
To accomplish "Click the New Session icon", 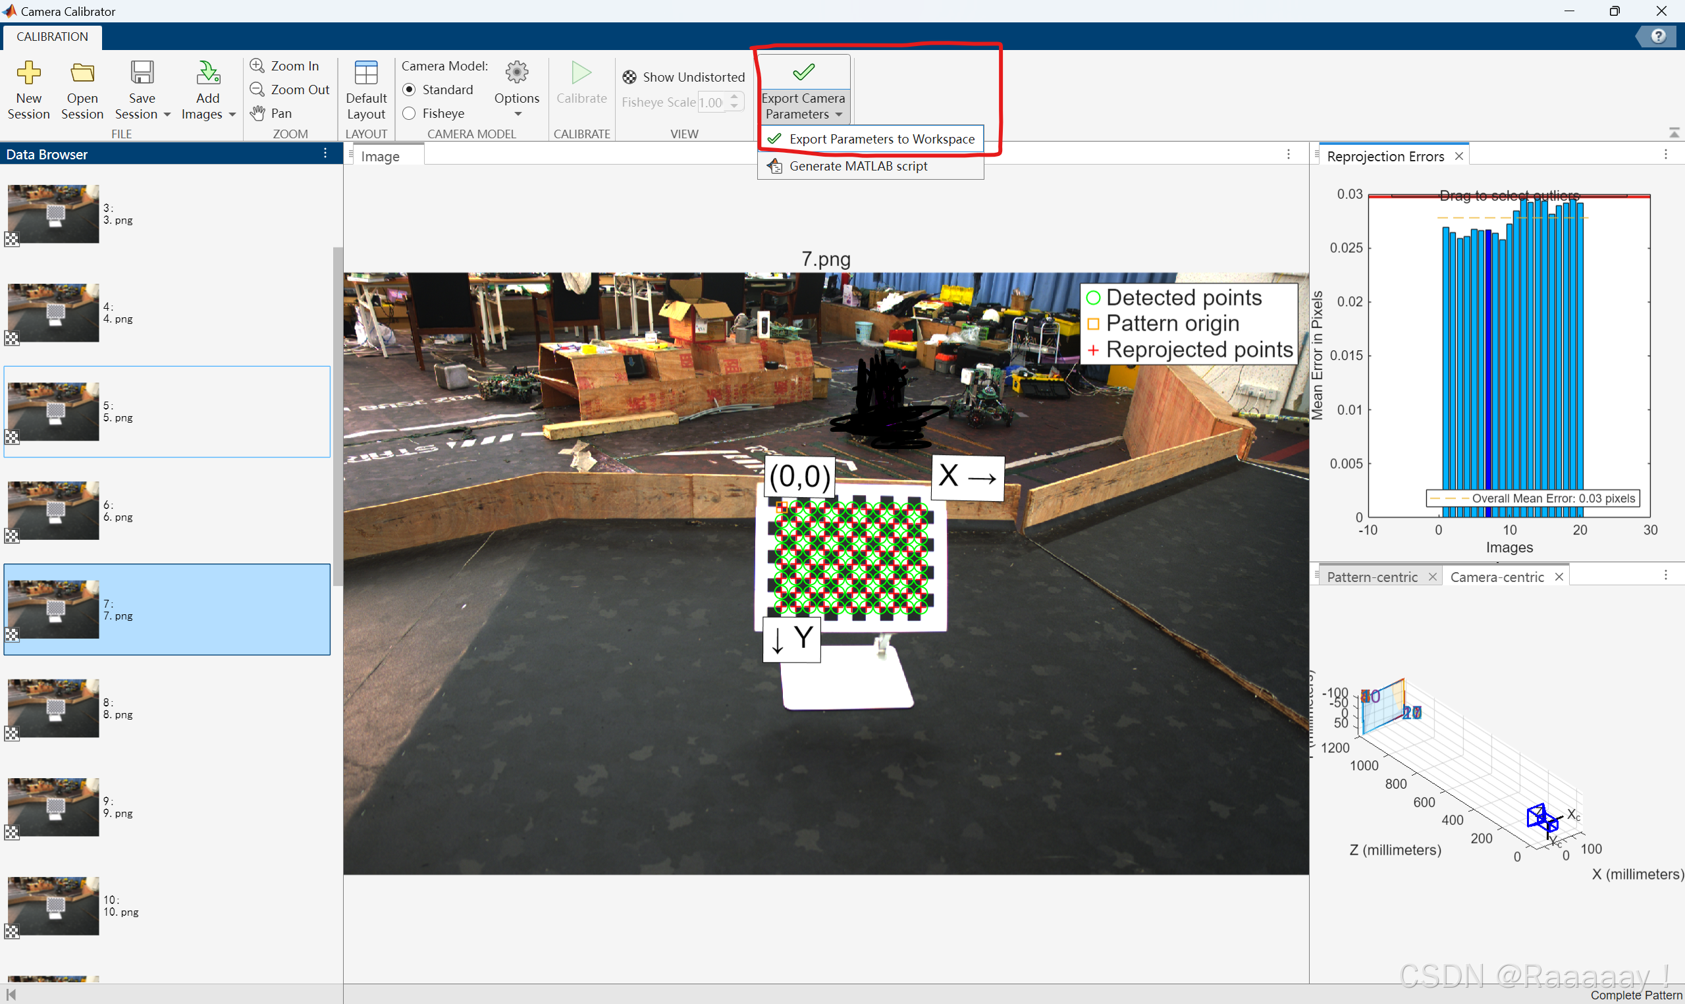I will pos(28,73).
